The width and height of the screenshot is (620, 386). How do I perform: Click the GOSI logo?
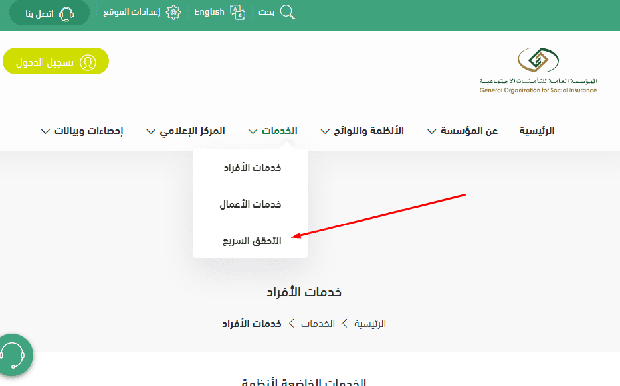click(538, 70)
